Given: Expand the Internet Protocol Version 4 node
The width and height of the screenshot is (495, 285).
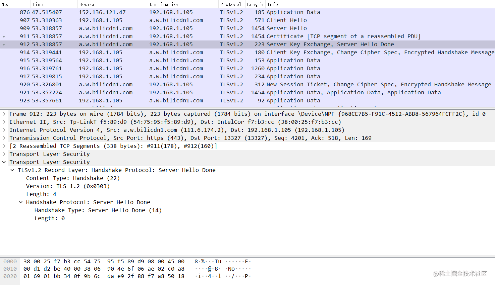Looking at the screenshot, I should (x=4, y=130).
